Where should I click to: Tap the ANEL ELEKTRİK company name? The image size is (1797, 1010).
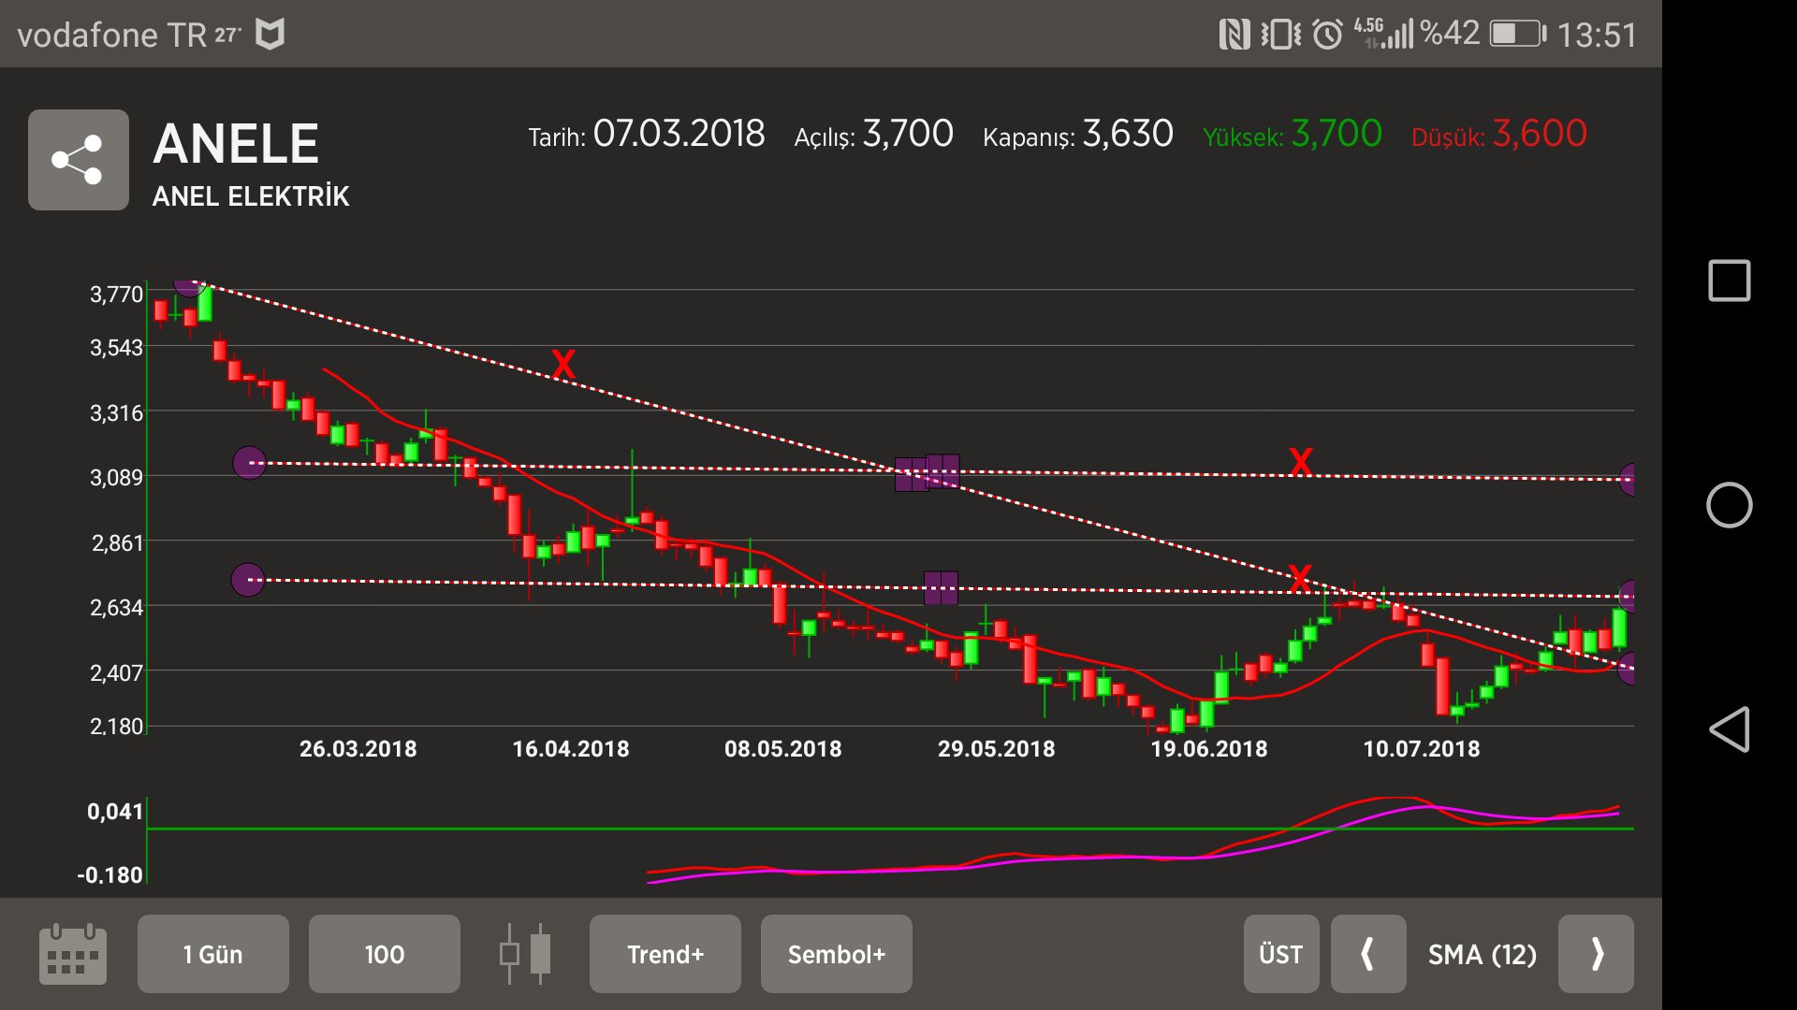coord(251,196)
